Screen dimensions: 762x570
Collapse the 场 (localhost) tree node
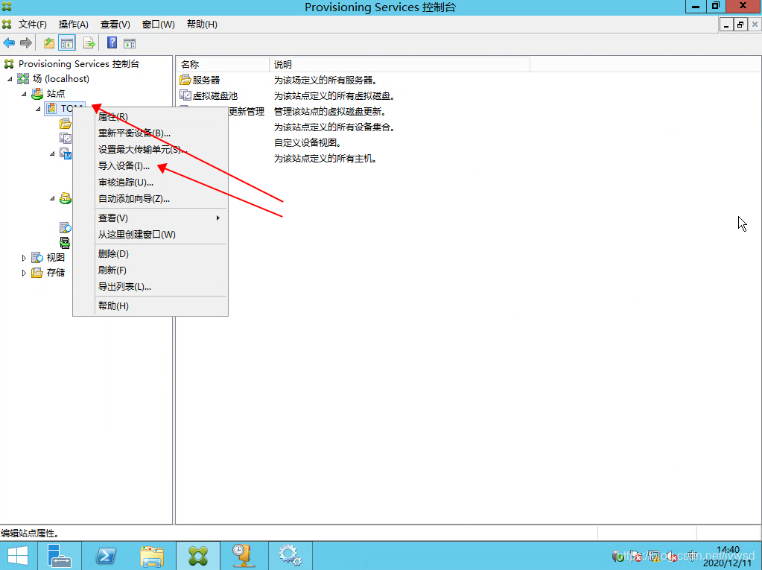(x=10, y=79)
